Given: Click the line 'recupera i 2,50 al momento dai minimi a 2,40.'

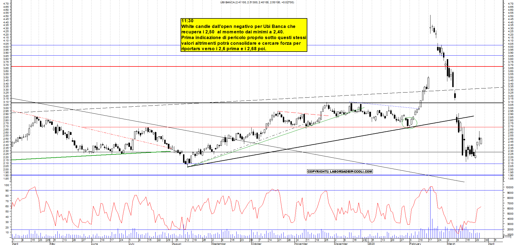Looking at the screenshot, I should pyautogui.click(x=233, y=32).
